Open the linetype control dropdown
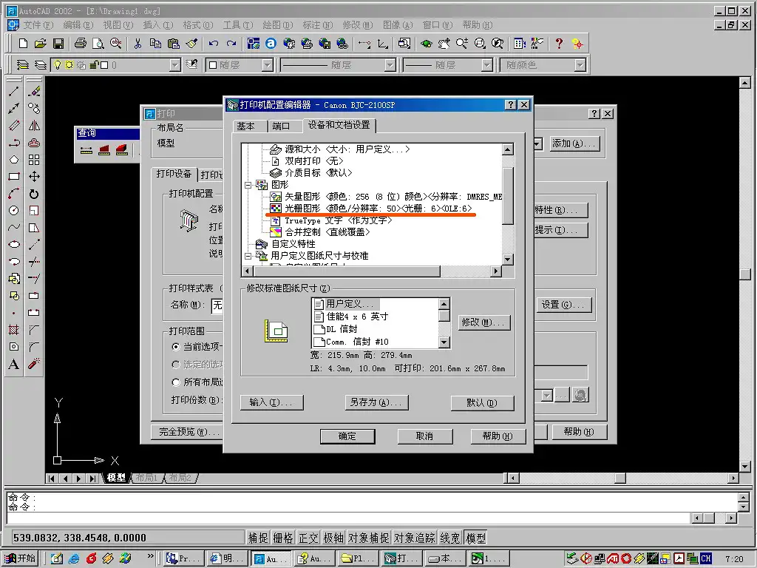Screen dimensions: 757x568 (390, 65)
